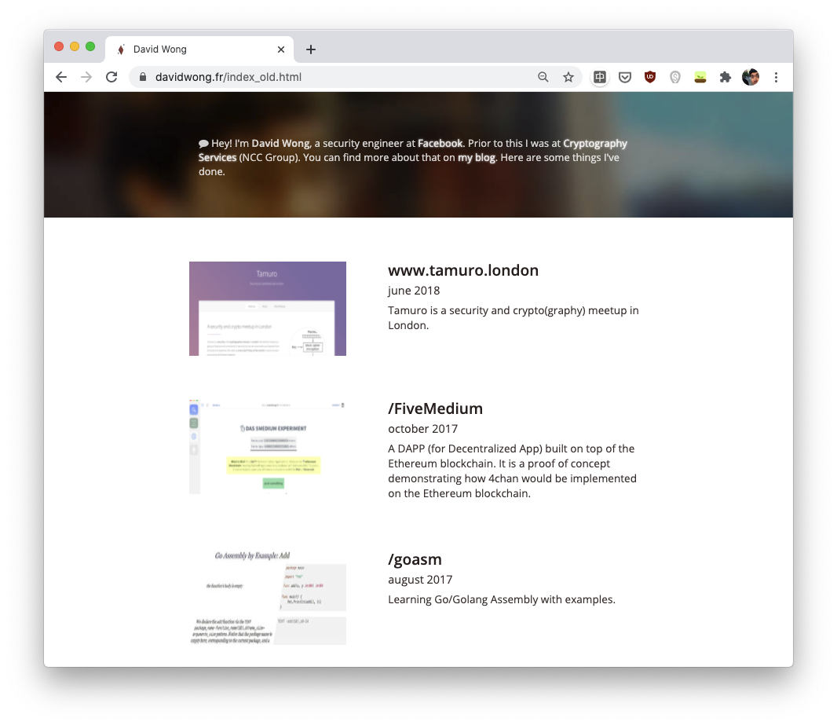837x725 pixels.
Task: Open the Pocket extension icon
Action: point(625,78)
